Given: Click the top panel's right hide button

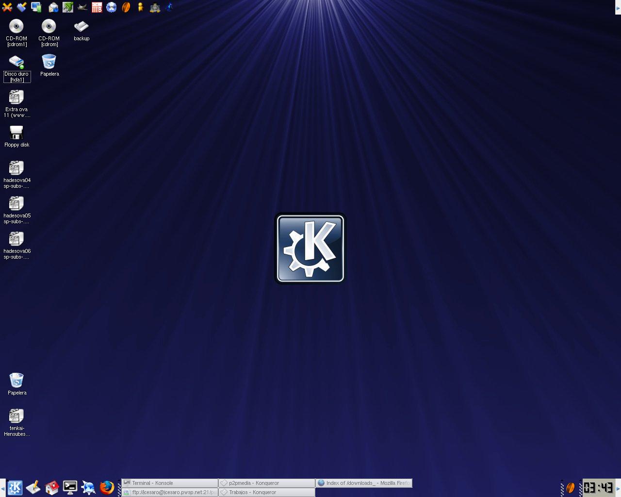Looking at the screenshot, I should point(618,7).
